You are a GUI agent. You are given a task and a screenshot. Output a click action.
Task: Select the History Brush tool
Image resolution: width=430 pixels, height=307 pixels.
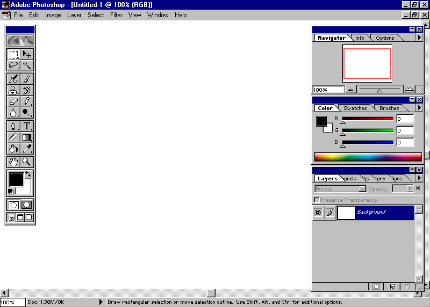[x=27, y=90]
